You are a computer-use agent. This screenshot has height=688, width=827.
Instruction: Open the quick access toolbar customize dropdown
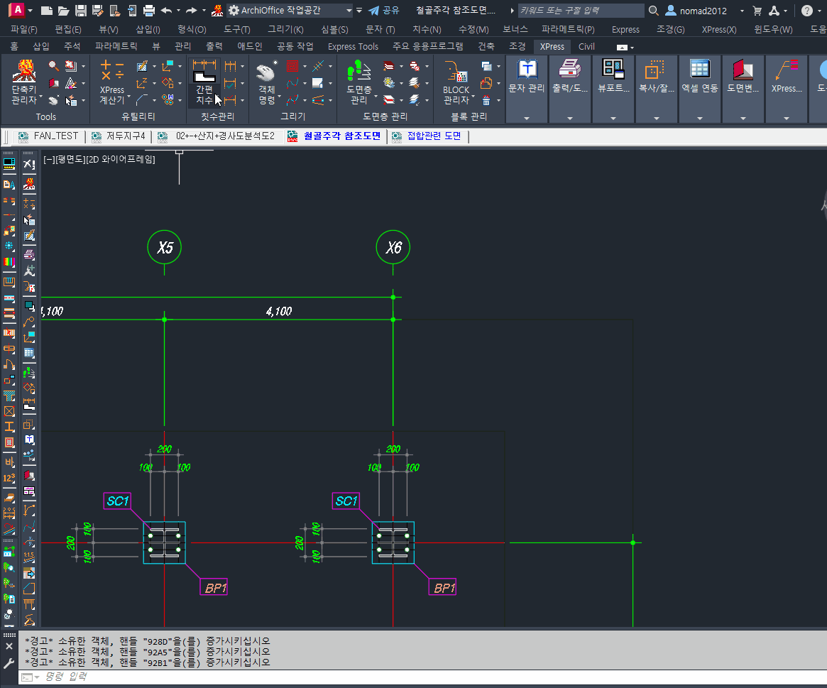[359, 11]
